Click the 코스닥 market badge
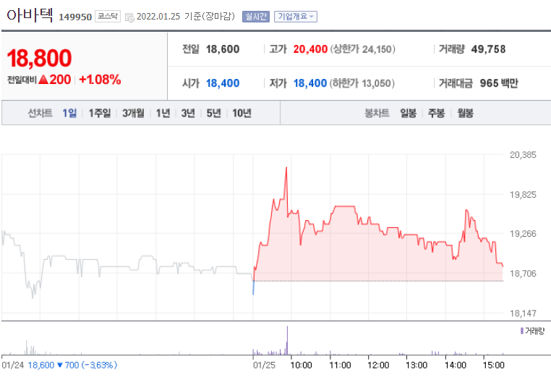Image resolution: width=551 pixels, height=383 pixels. tap(108, 17)
